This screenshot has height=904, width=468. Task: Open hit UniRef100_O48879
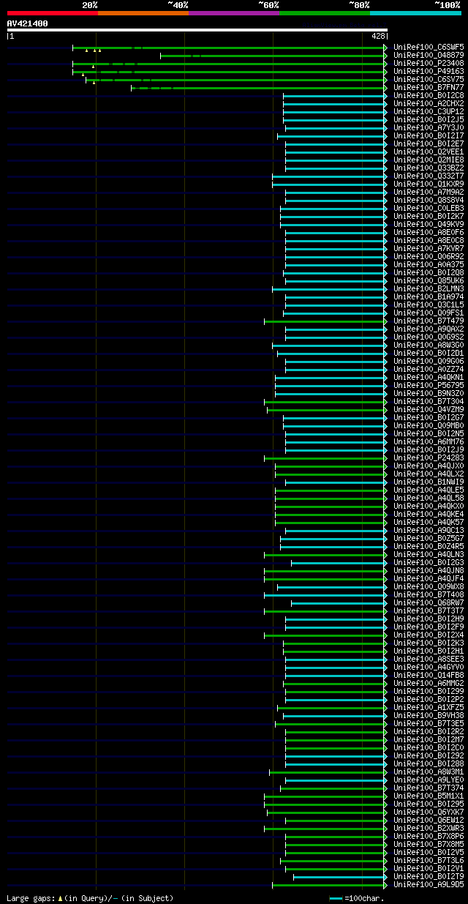(429, 55)
